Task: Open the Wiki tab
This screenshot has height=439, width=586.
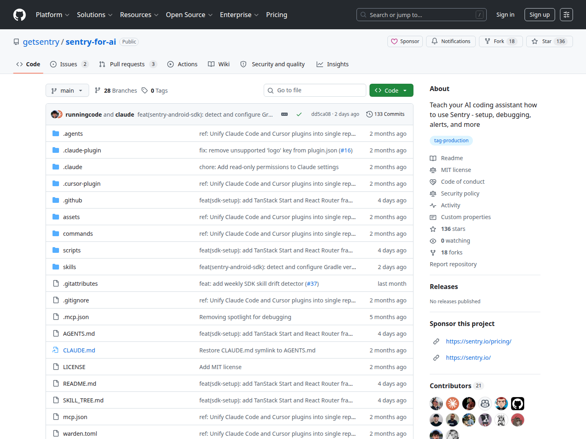Action: click(219, 64)
